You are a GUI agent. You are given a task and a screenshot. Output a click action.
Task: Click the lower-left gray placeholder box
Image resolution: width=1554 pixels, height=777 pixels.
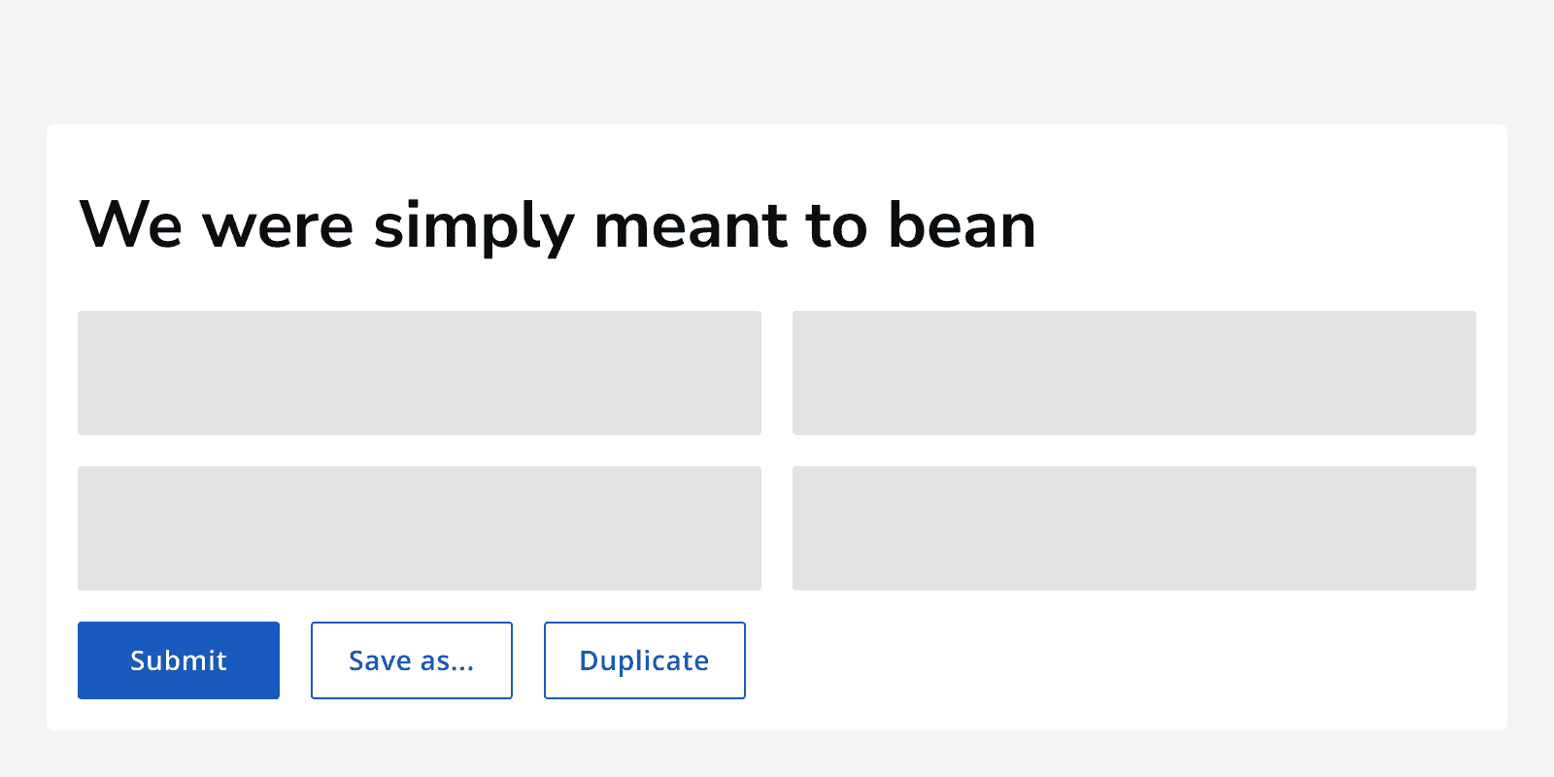point(419,528)
